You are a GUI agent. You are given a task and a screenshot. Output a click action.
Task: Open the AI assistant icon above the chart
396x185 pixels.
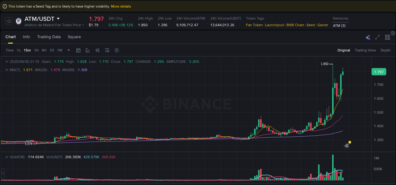[x=368, y=37]
